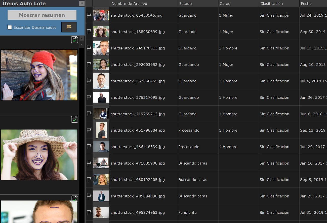This screenshot has height=223, width=327.
Task: Sort by Caras column header
Action: point(238,4)
